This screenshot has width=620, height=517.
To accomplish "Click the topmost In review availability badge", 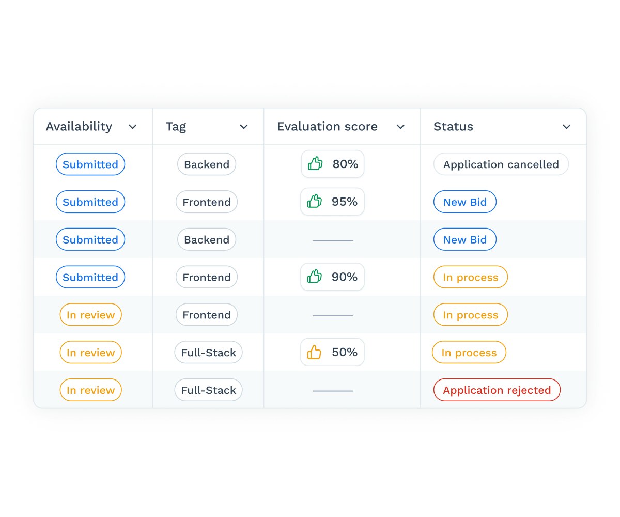I will tap(90, 315).
